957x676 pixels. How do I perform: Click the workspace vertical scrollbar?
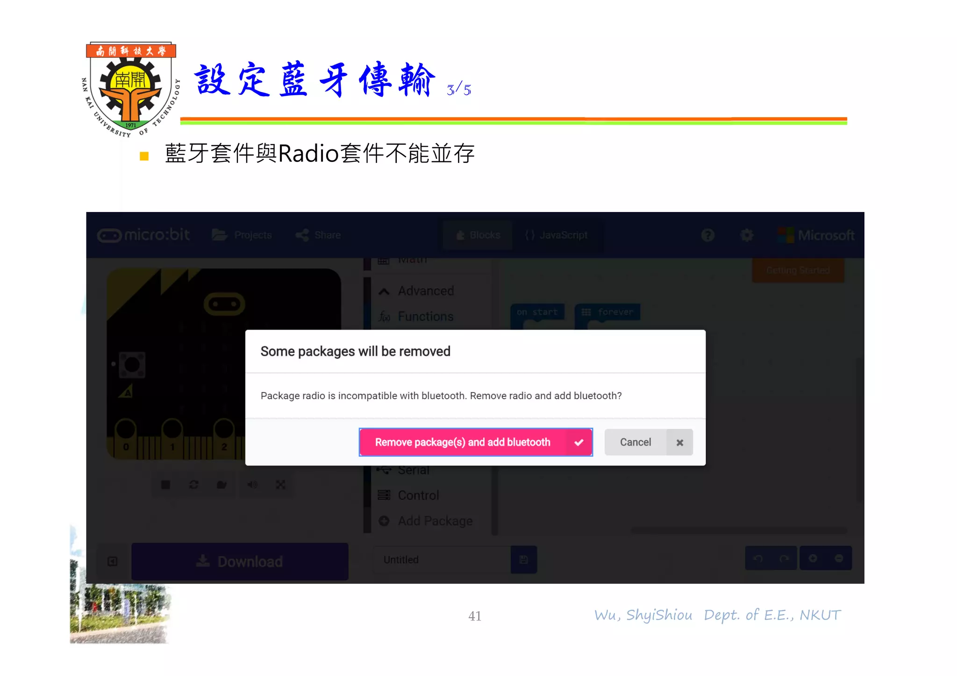pos(859,430)
